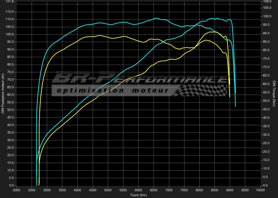
Task: Click the 5000 tick on the x-axis
Action: (108, 190)
